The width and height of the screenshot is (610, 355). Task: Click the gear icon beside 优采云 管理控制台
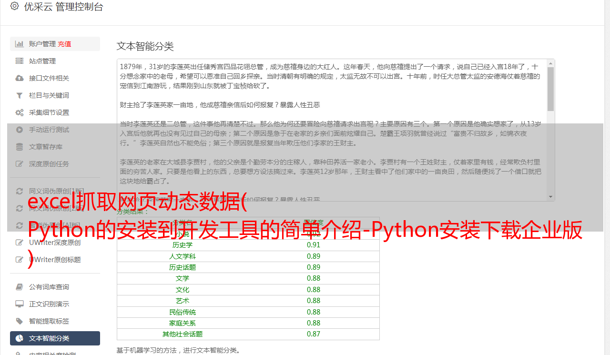pyautogui.click(x=14, y=6)
